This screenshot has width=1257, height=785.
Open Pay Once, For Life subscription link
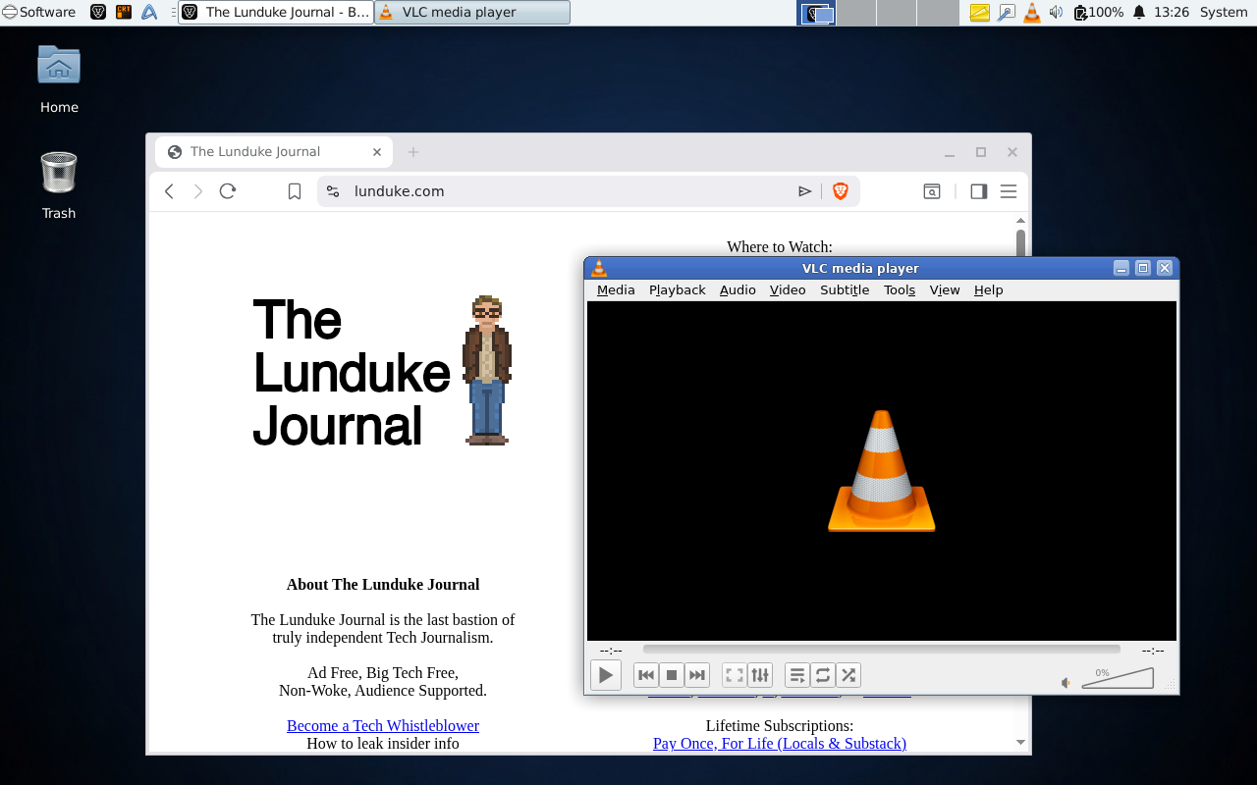[780, 744]
